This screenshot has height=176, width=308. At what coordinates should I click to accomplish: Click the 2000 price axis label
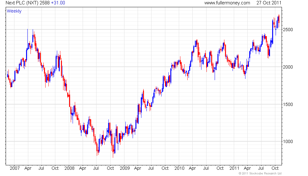pos(288,67)
